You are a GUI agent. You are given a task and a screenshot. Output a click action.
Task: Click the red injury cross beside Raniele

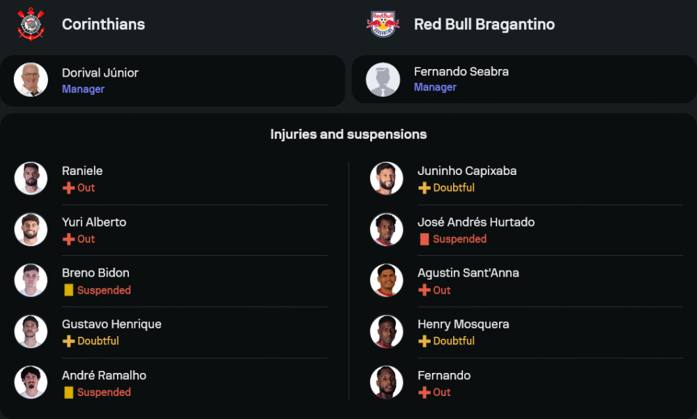click(x=68, y=188)
